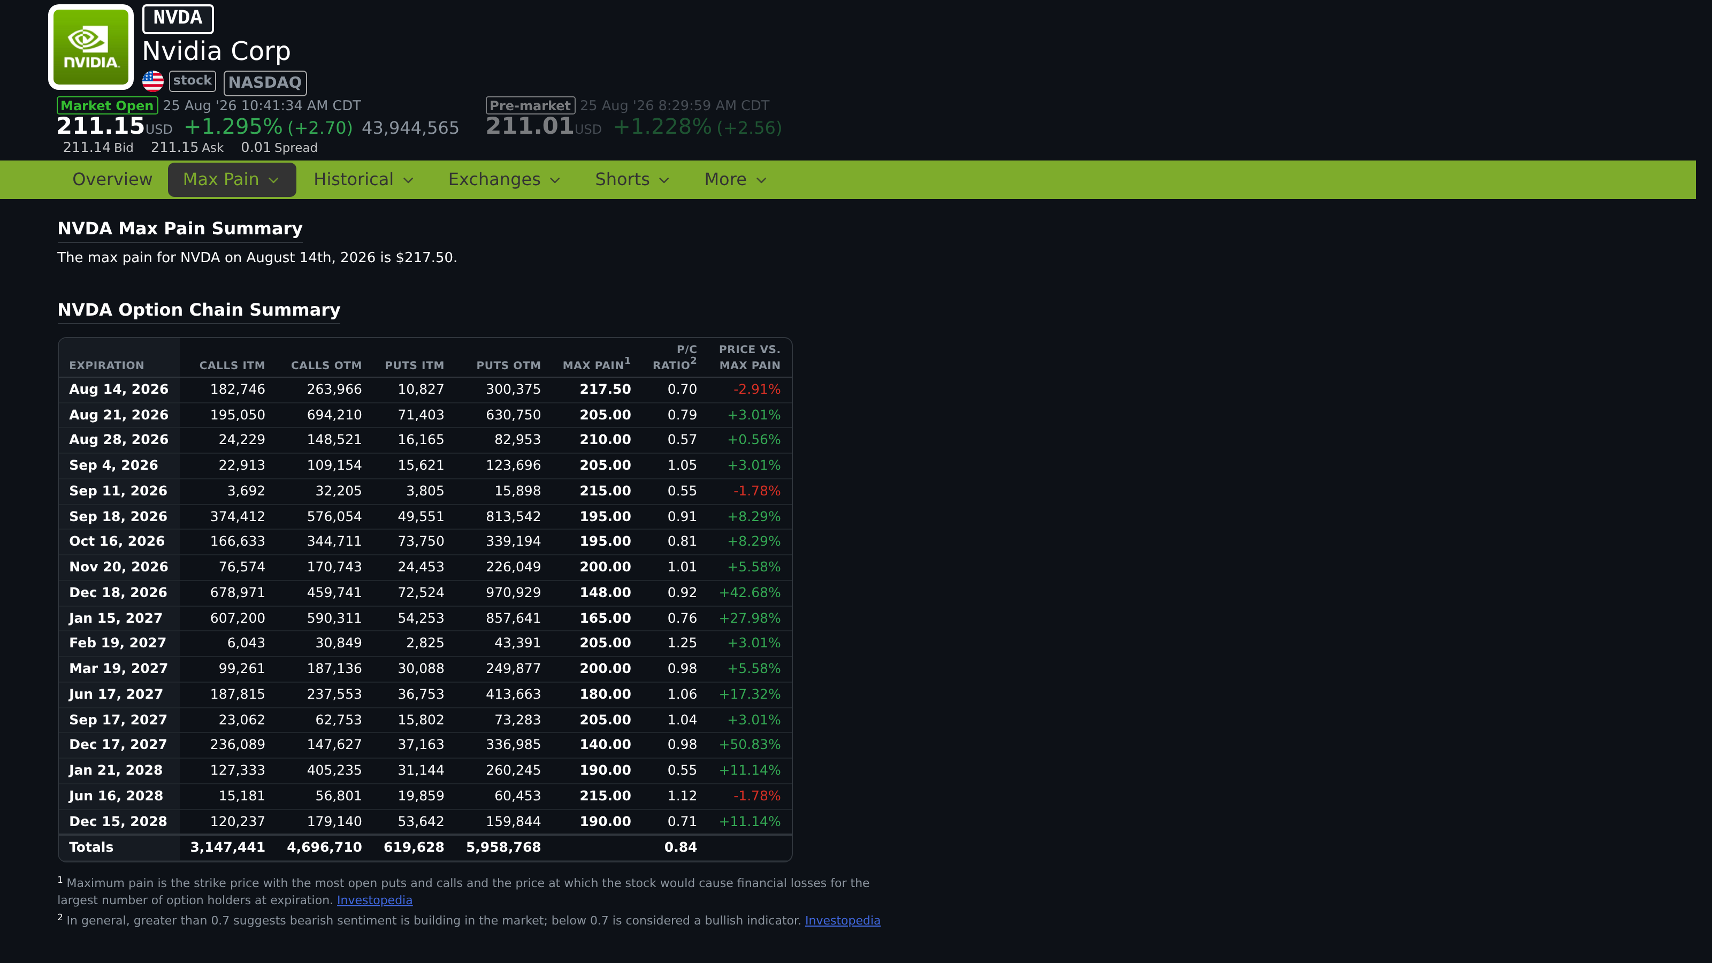Select the Dec 15, 2028 expiration row
Viewport: 1712px width, 963px height.
click(x=425, y=821)
